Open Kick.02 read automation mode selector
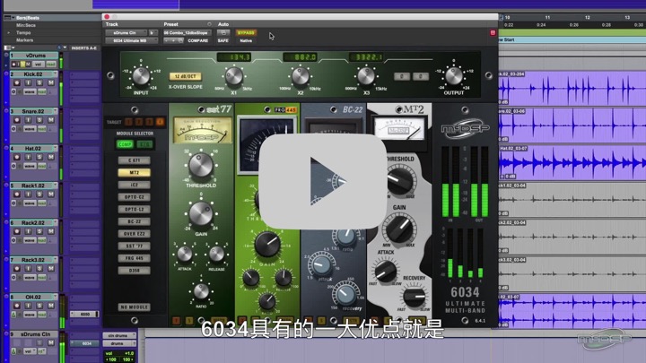This screenshot has height=363, width=646. [42, 91]
